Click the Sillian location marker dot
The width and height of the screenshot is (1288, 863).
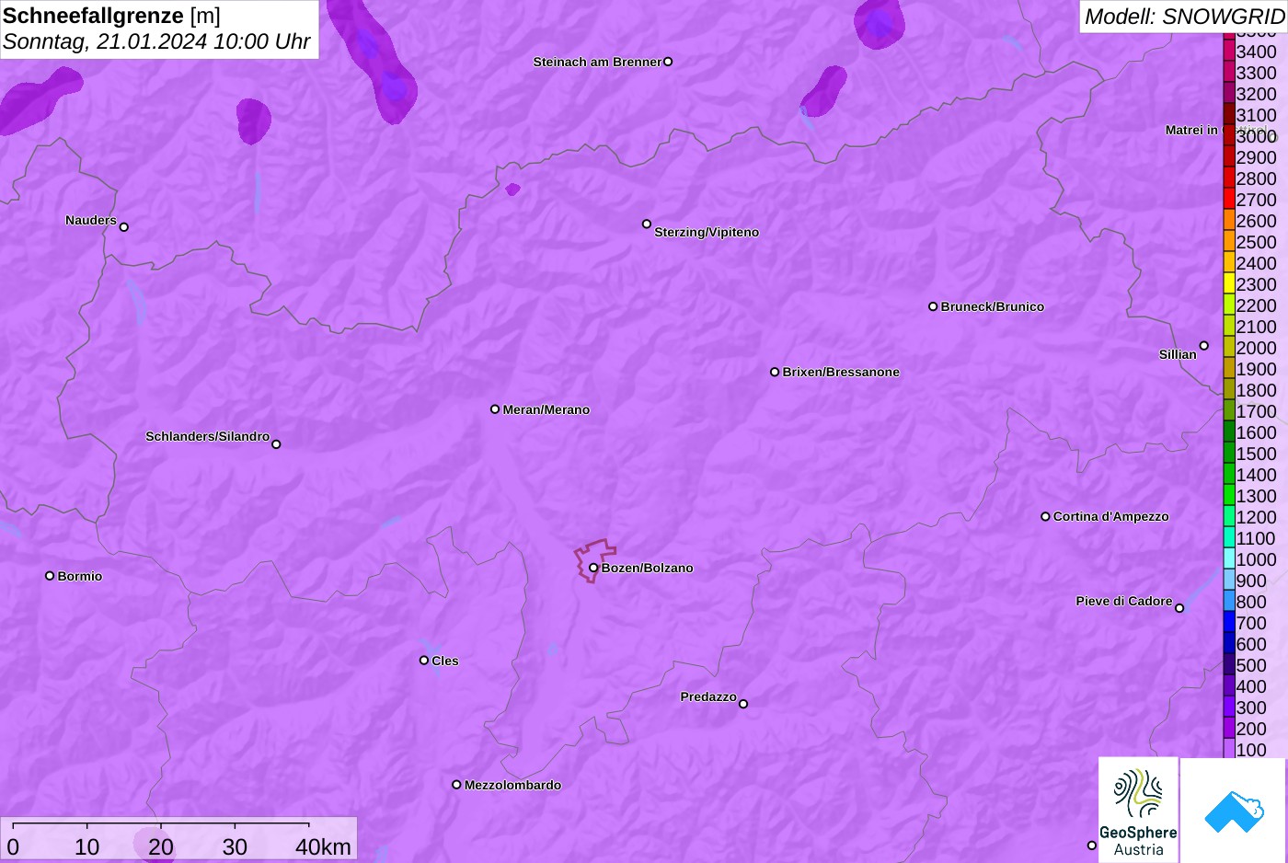pyautogui.click(x=1204, y=346)
